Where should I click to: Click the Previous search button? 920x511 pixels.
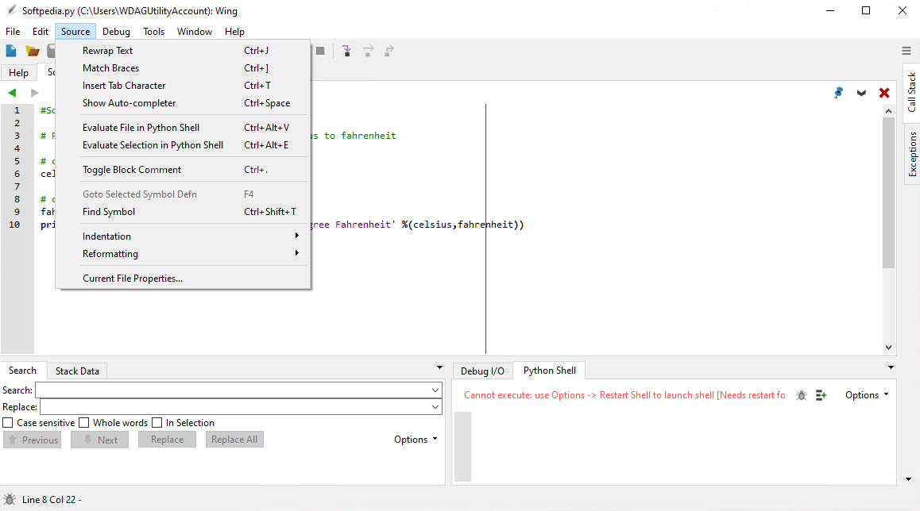click(x=33, y=440)
